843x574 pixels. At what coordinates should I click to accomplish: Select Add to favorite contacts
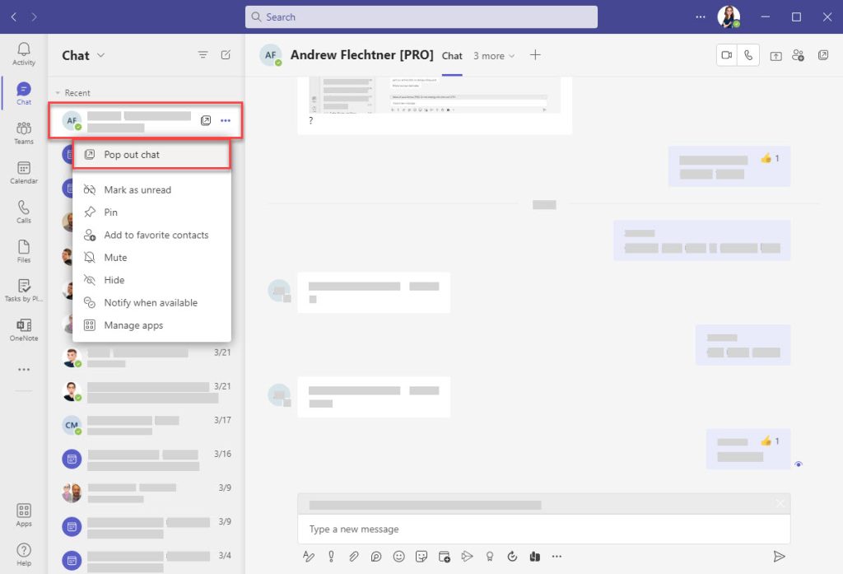pos(151,235)
